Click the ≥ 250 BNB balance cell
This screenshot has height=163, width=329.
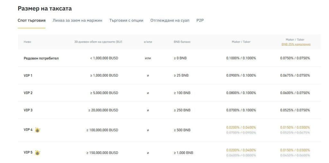(182, 110)
